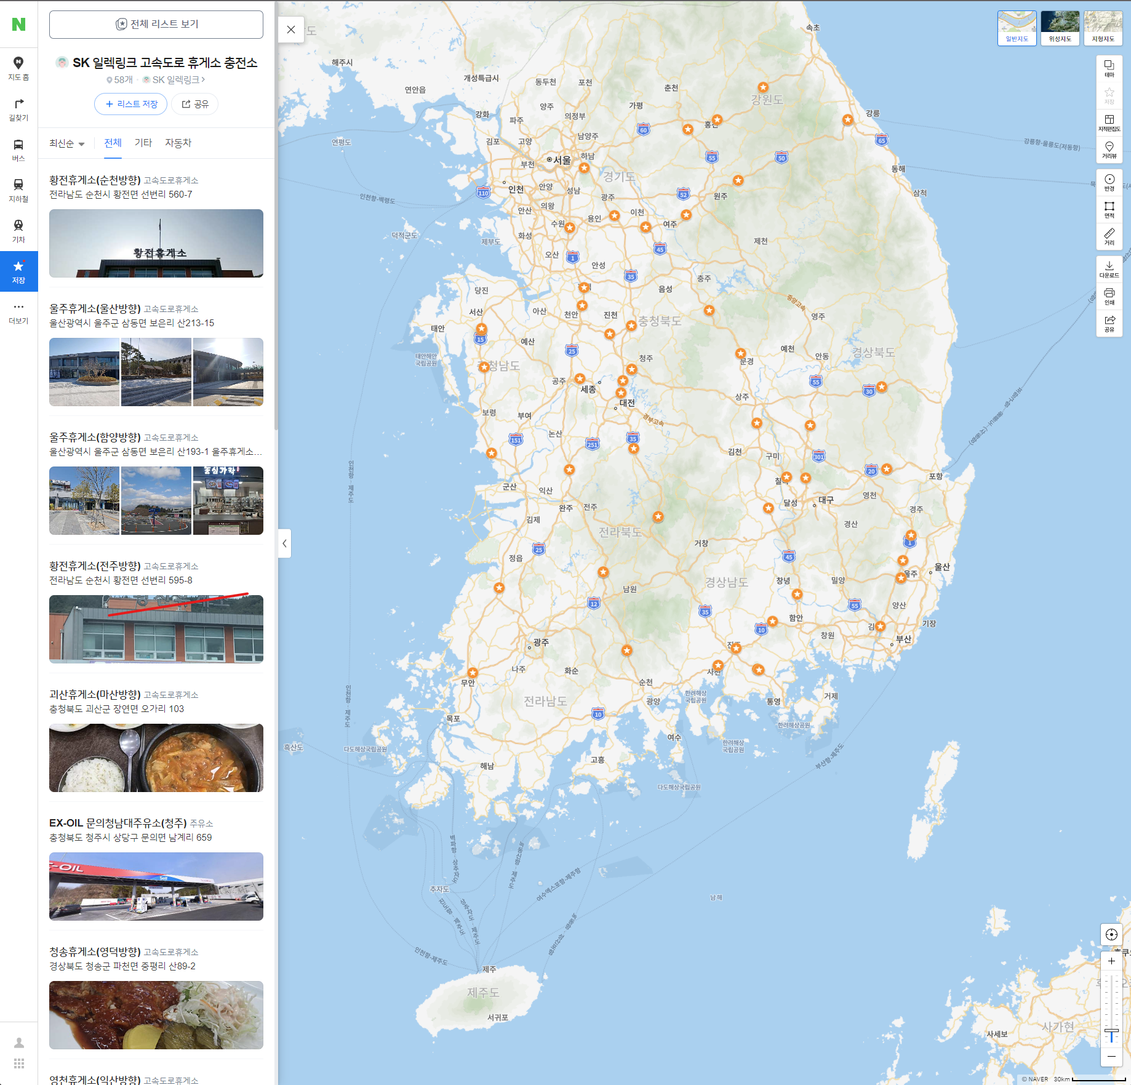Open the apps grid icon at sidebar bottom
The image size is (1131, 1085).
point(19,1063)
